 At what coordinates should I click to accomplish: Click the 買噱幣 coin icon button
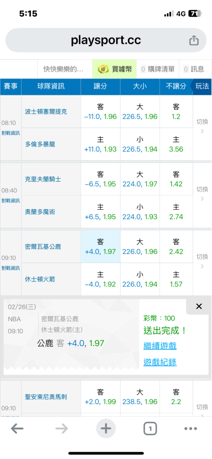pyautogui.click(x=115, y=69)
